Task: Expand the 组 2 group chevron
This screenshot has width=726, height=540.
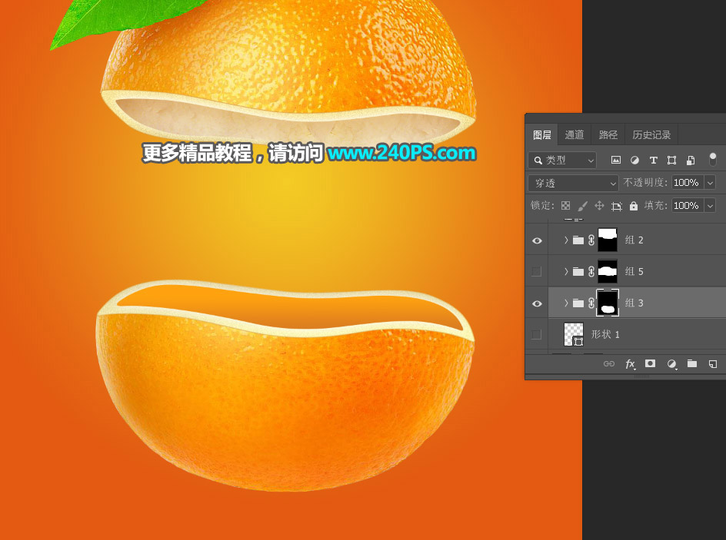Action: coord(566,240)
